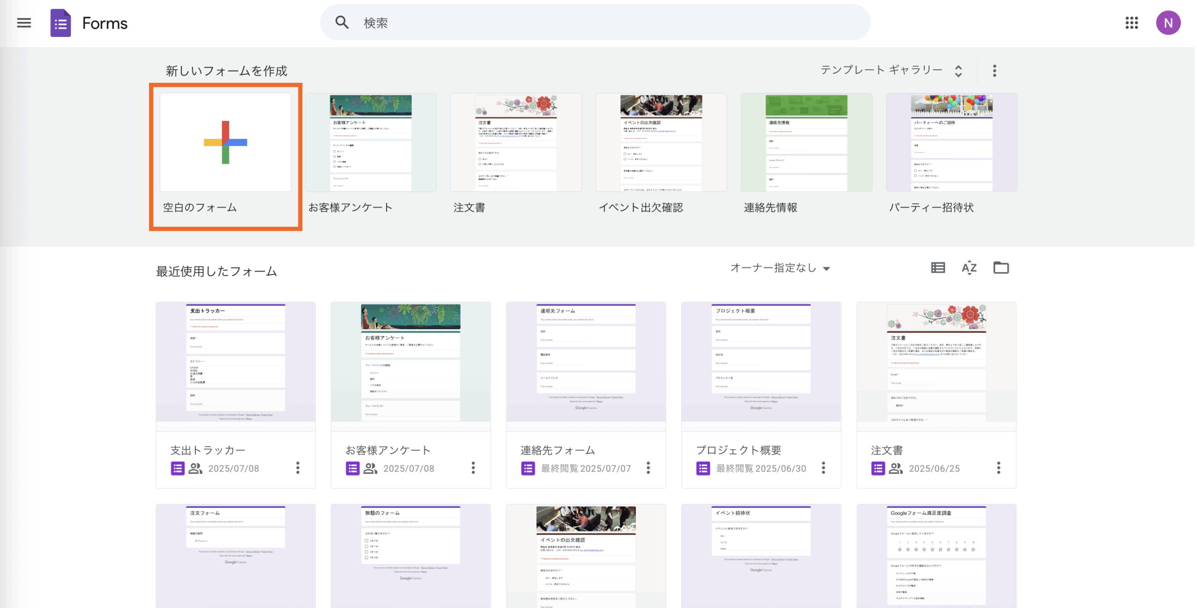Click in the 検索 search field
1197x608 pixels.
(x=594, y=23)
